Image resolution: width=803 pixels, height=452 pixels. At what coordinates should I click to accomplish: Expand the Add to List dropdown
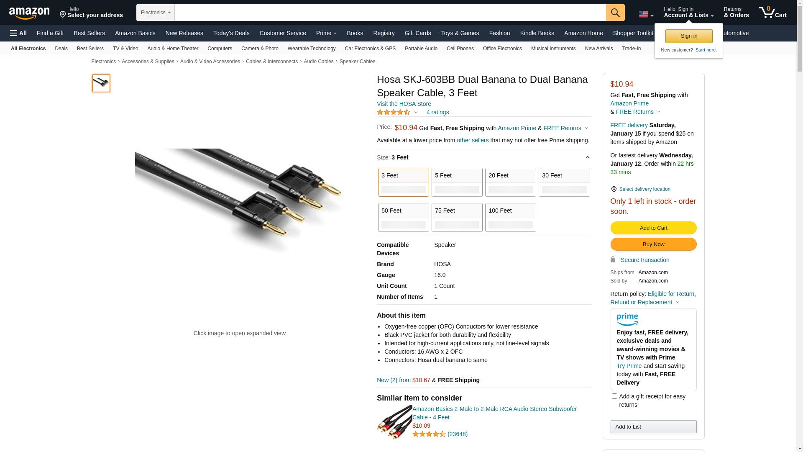(x=653, y=426)
